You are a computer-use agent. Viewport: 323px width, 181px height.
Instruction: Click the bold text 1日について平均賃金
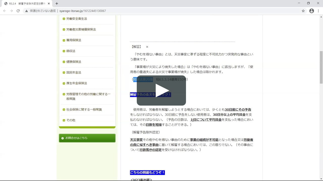[206, 120]
